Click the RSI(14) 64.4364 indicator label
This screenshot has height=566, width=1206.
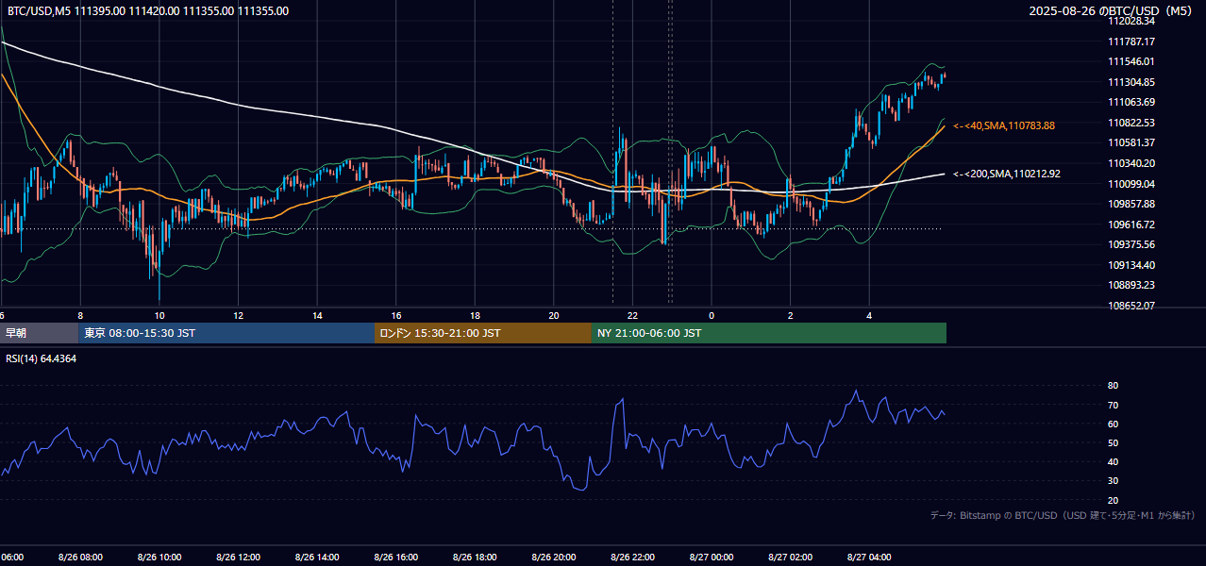42,358
